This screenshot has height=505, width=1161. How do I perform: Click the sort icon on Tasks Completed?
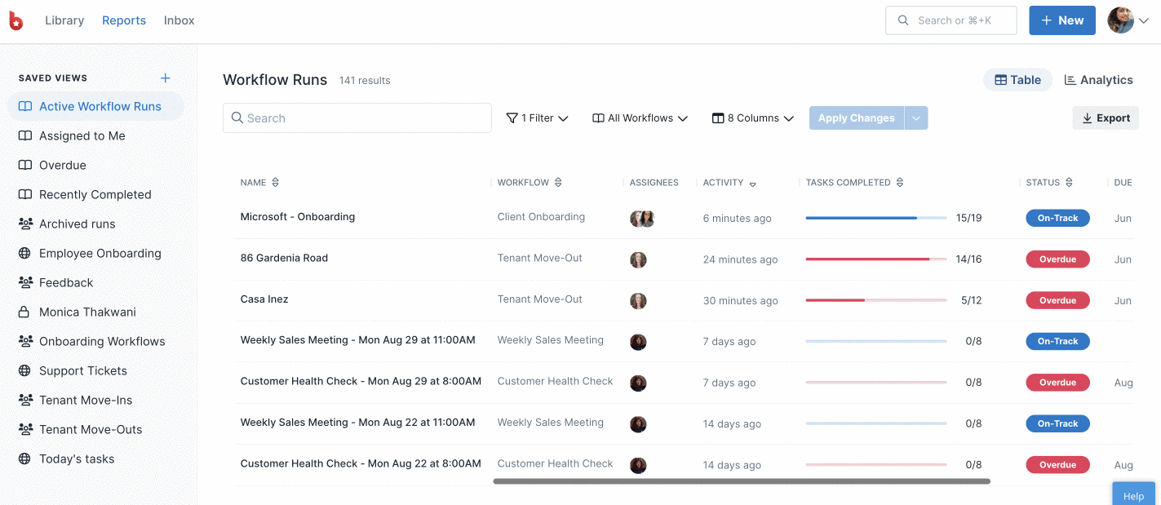(x=900, y=183)
